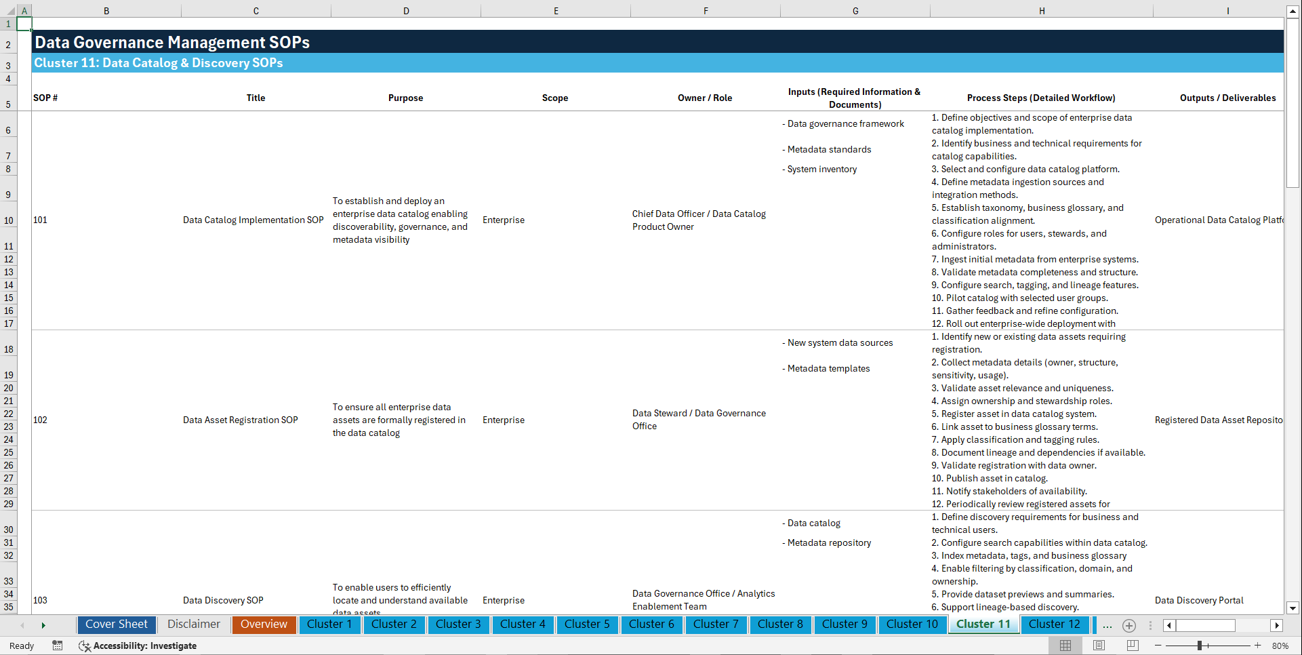Open the Disclaimer sheet tab
The width and height of the screenshot is (1302, 655).
[x=194, y=624]
